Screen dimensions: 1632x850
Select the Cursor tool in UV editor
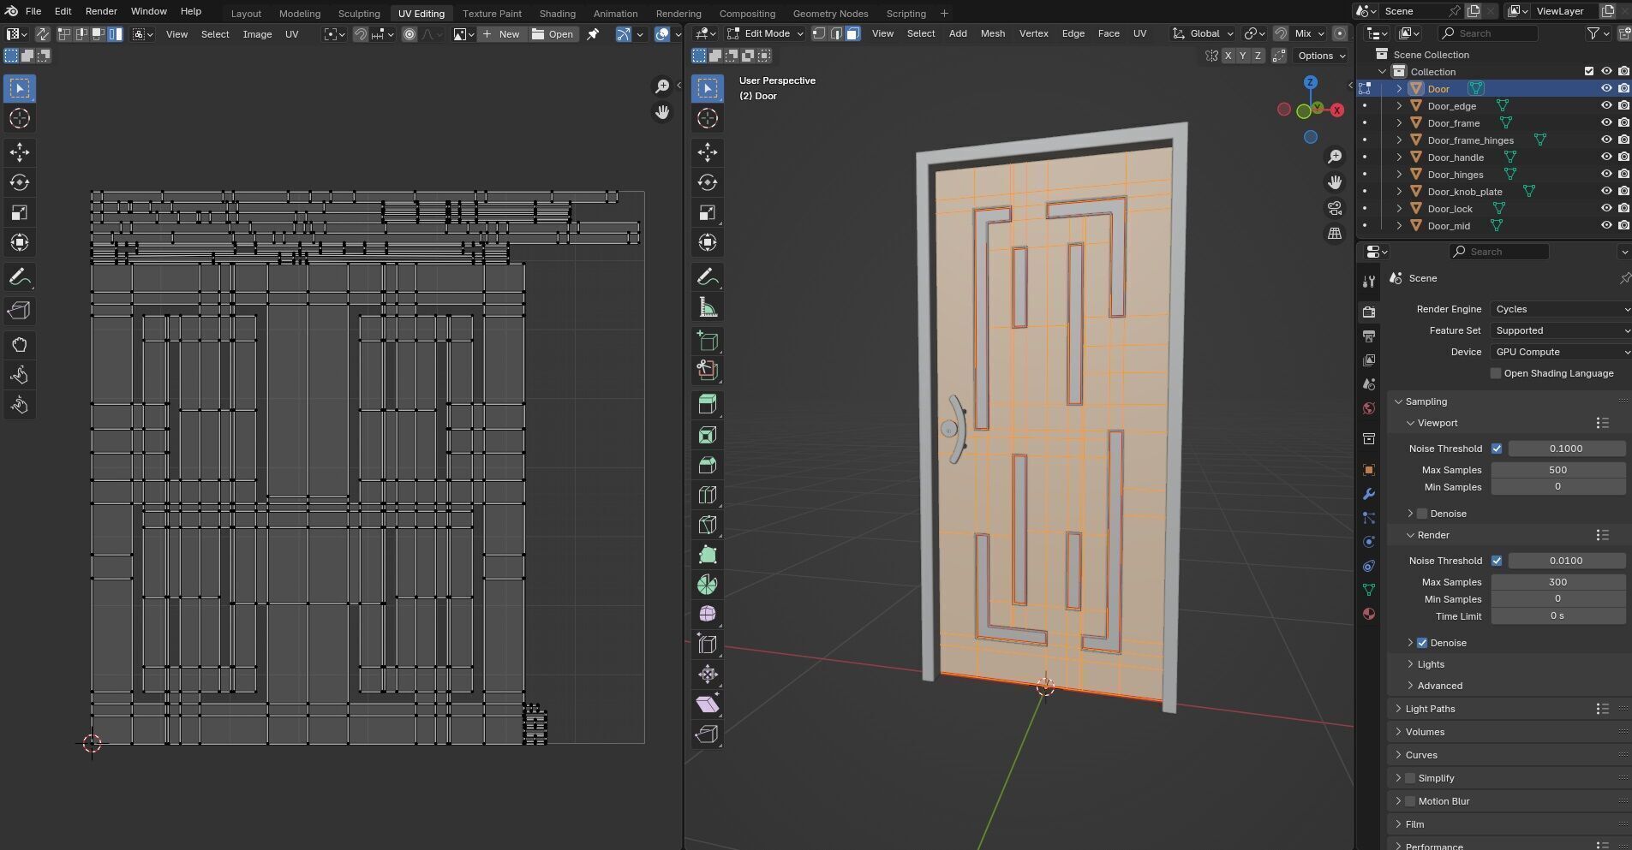[x=20, y=118]
